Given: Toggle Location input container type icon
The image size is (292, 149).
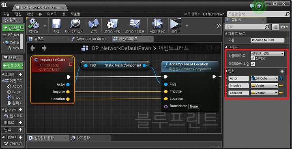Looking at the screenshot, I should [x=281, y=93].
